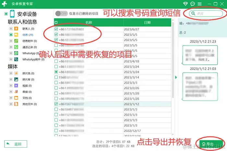Click the scroll-down arrow of message list
227x151 pixels.
(173, 134)
